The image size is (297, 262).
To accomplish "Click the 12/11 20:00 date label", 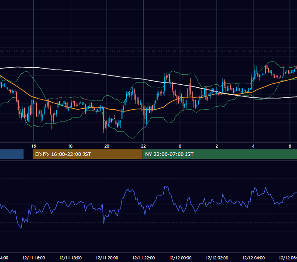I will click(x=107, y=258).
